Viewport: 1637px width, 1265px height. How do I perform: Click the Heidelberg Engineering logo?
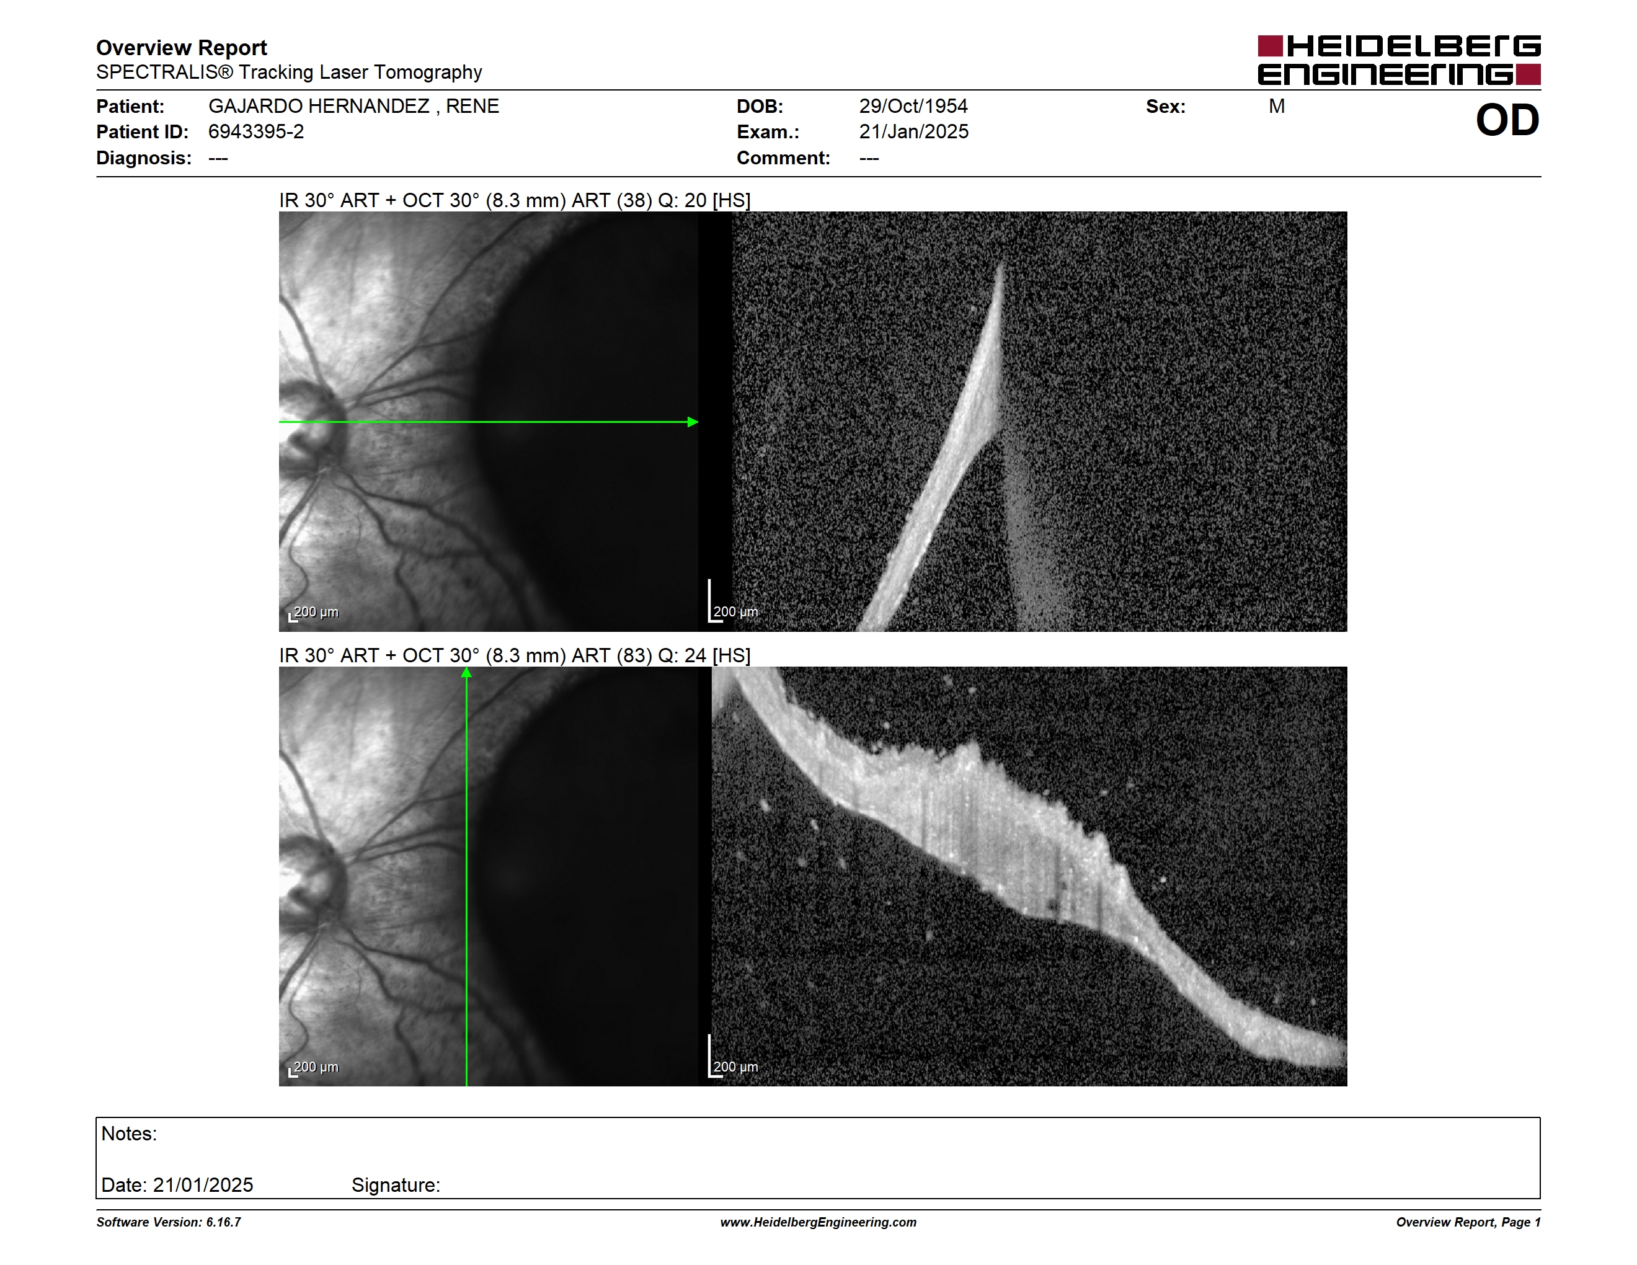point(1399,60)
